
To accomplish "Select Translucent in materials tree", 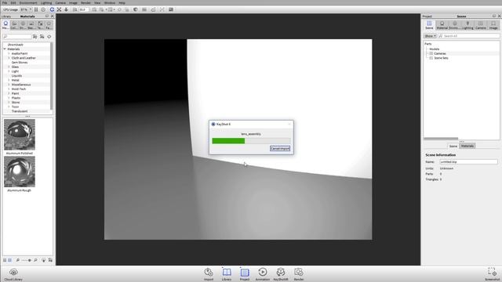I will [20, 111].
